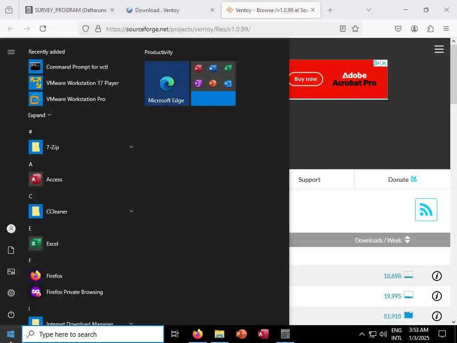
Task: Toggle reader view in address bar
Action: pyautogui.click(x=343, y=29)
